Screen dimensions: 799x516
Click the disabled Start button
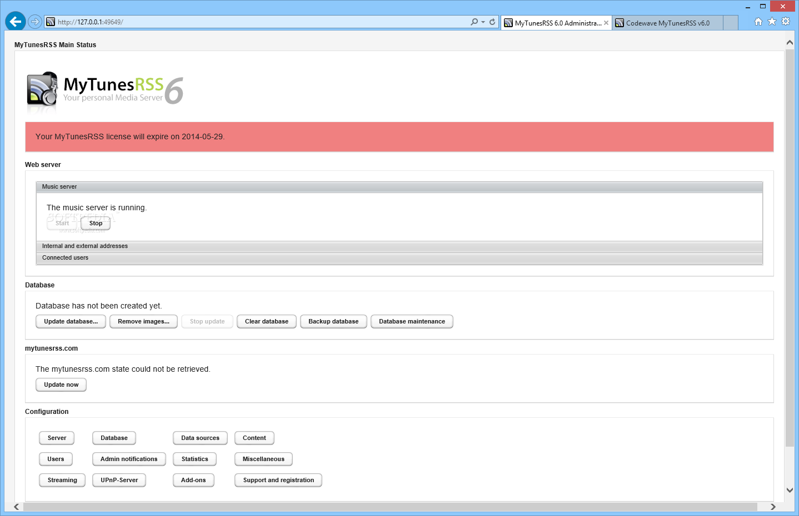62,224
